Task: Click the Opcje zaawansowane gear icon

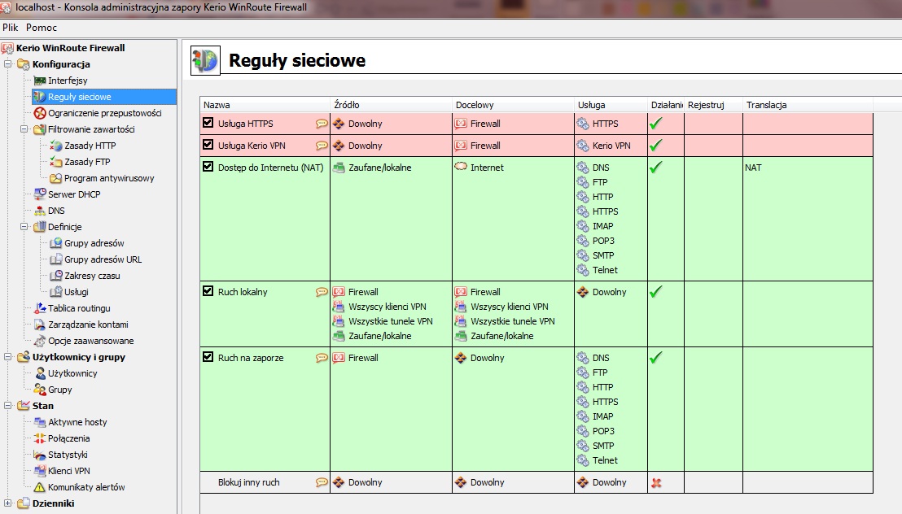Action: (40, 341)
